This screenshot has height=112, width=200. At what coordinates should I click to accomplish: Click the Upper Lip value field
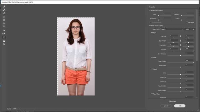tap(189, 77)
